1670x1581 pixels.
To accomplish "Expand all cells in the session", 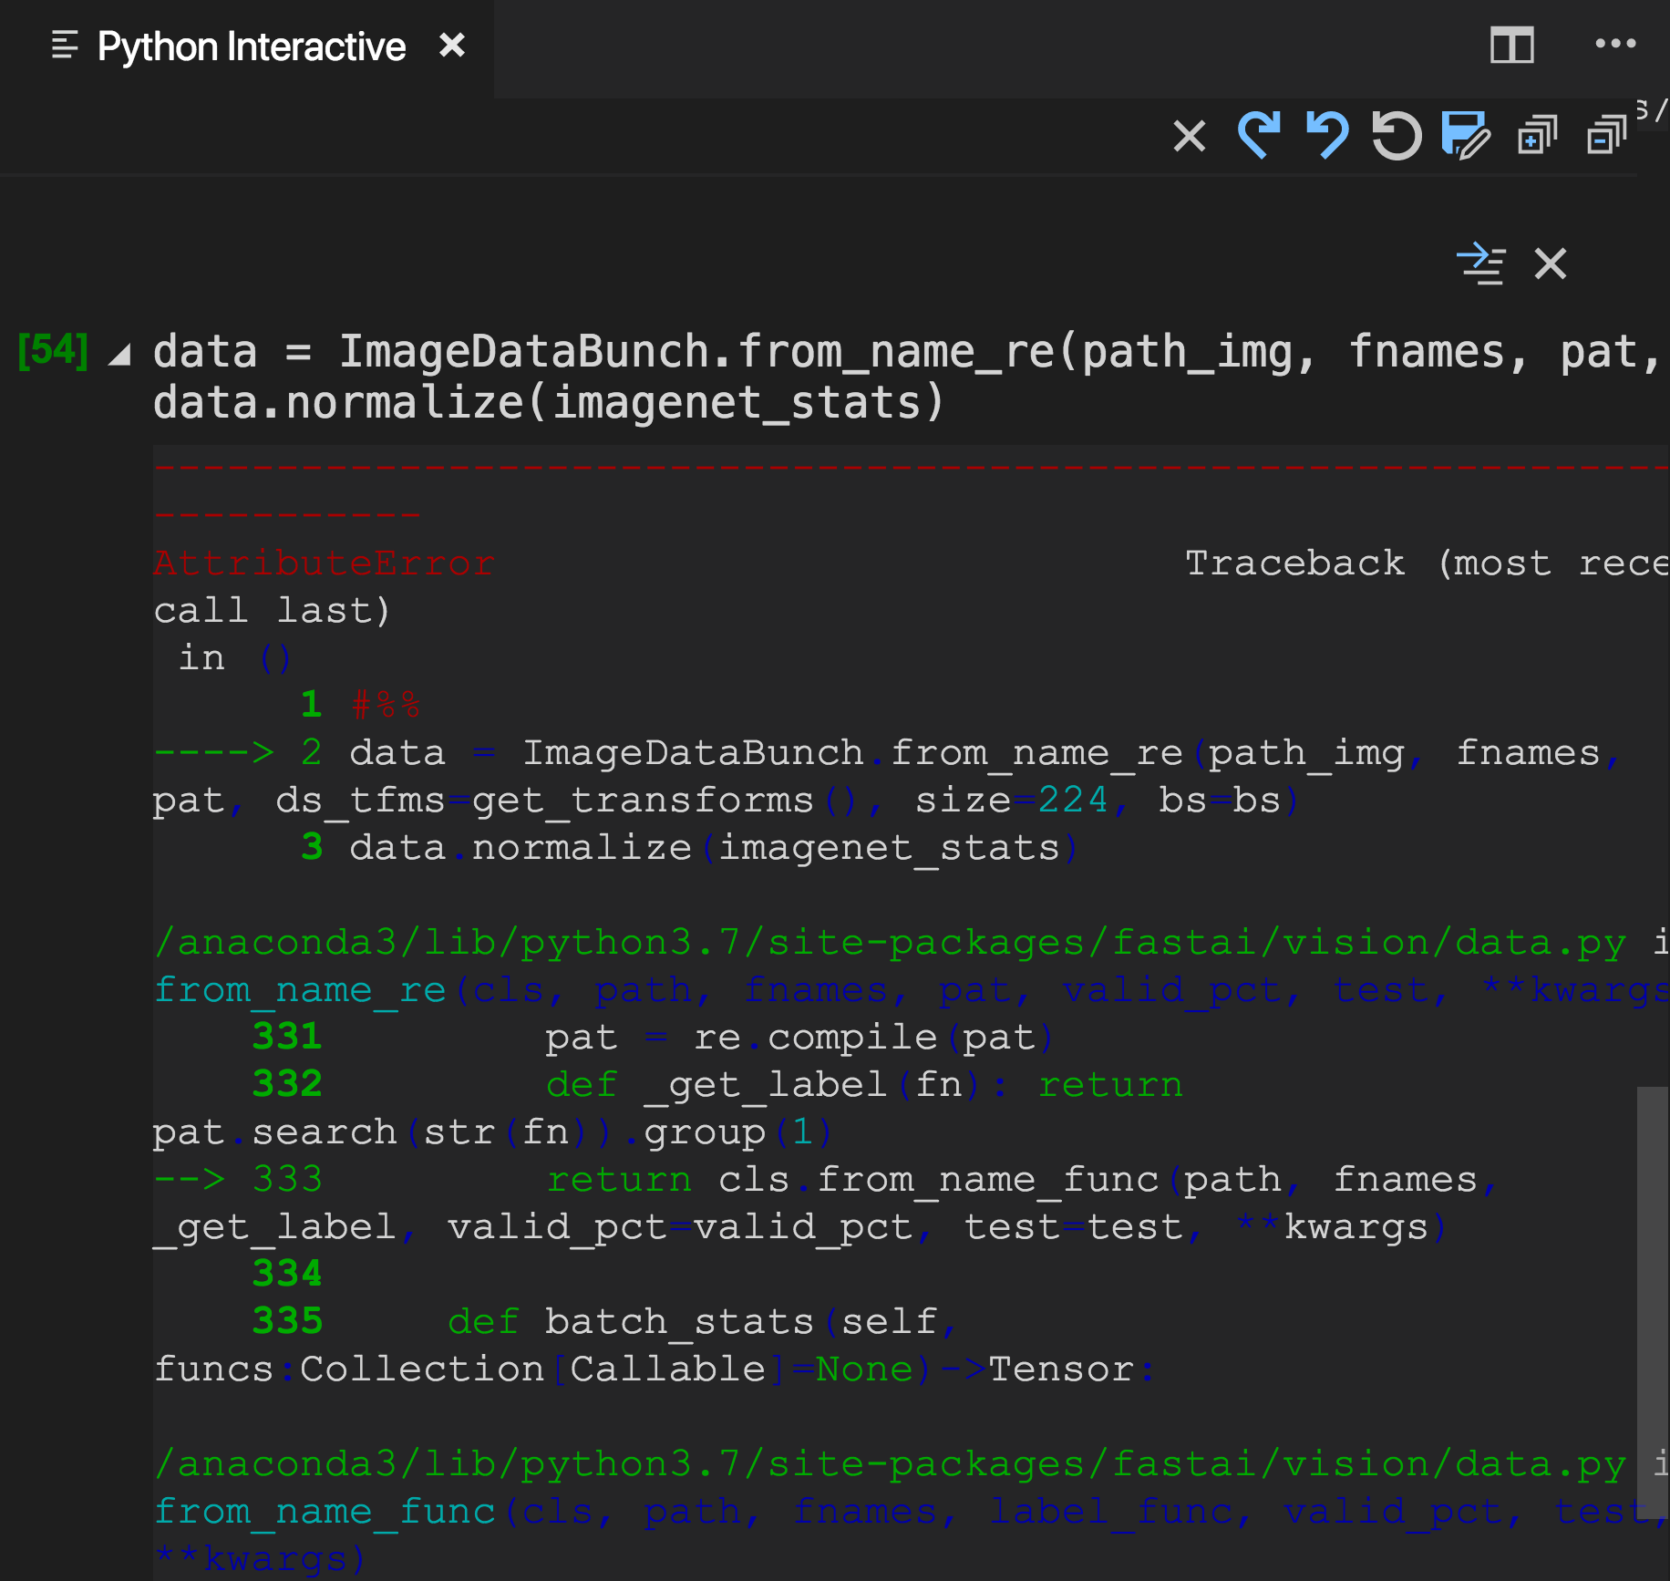I will coord(1535,137).
